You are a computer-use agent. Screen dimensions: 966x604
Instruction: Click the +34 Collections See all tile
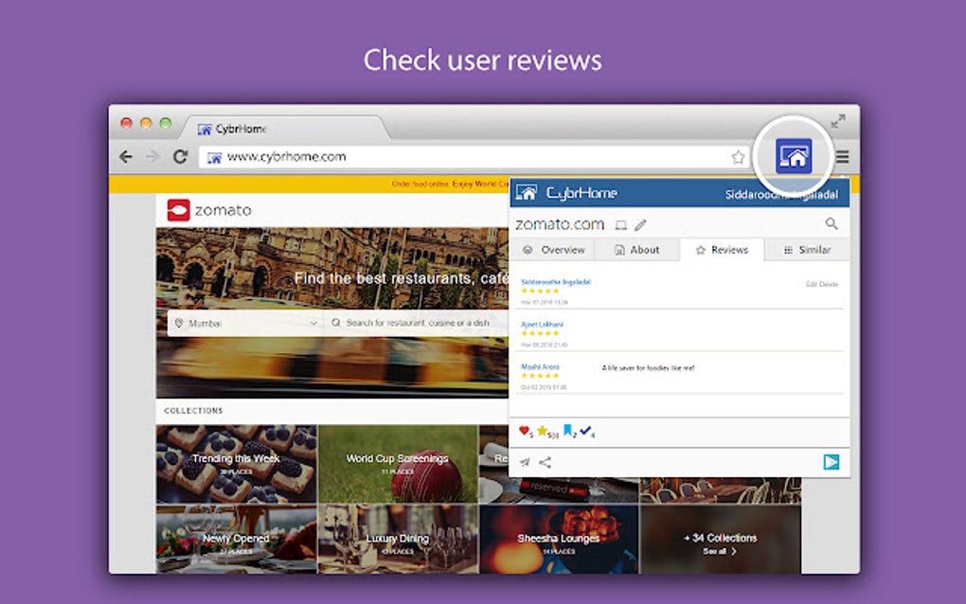point(721,540)
